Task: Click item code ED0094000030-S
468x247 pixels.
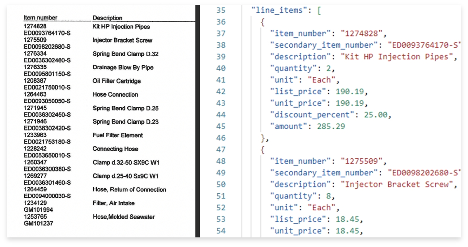Action: click(47, 196)
